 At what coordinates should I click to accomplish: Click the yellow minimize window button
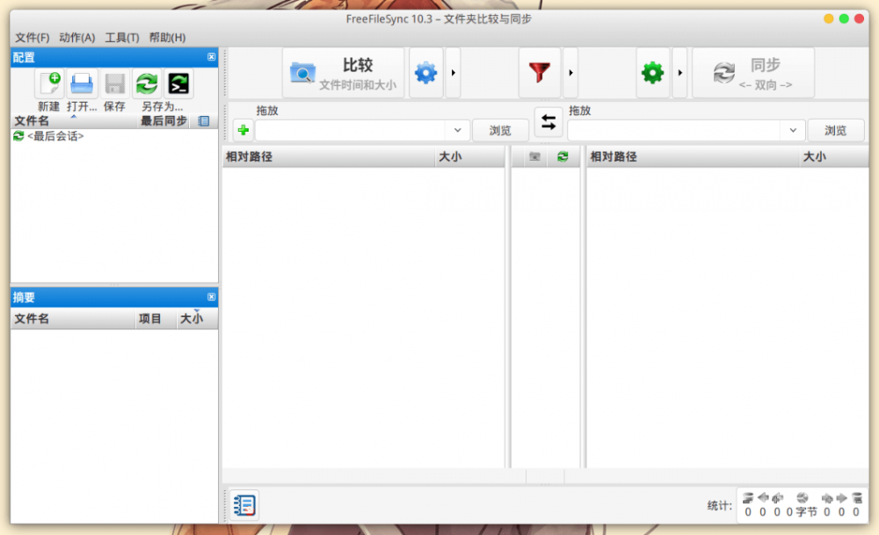[x=829, y=19]
